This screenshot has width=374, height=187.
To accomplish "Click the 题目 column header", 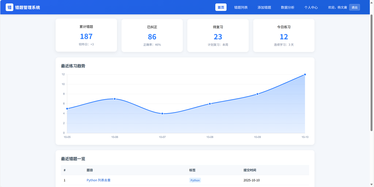I will (90, 170).
